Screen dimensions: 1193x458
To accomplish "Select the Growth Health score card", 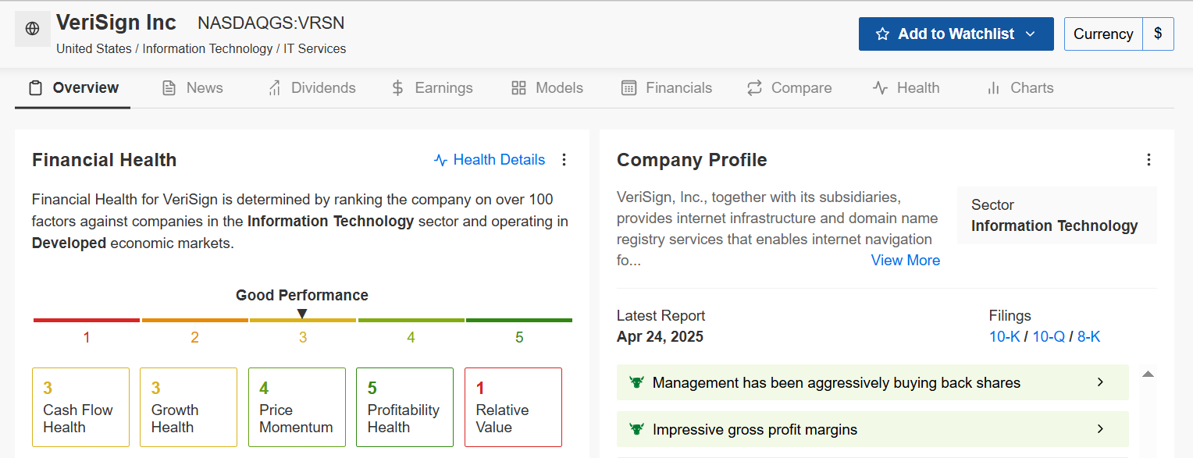I will coord(188,407).
